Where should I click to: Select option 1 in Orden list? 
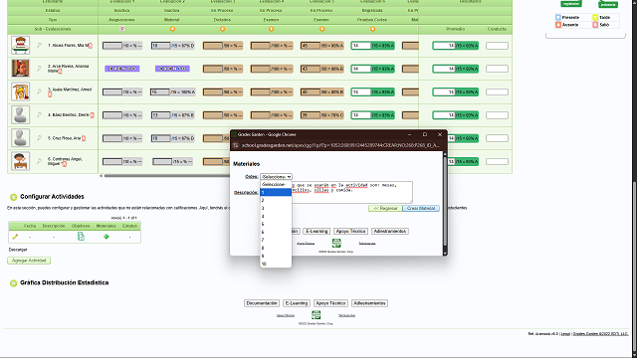[x=276, y=192]
